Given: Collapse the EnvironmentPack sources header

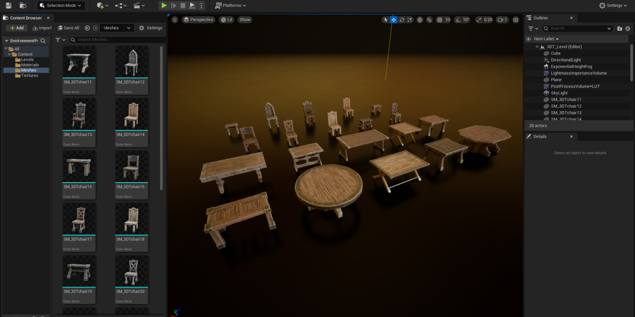Looking at the screenshot, I should click(6, 41).
